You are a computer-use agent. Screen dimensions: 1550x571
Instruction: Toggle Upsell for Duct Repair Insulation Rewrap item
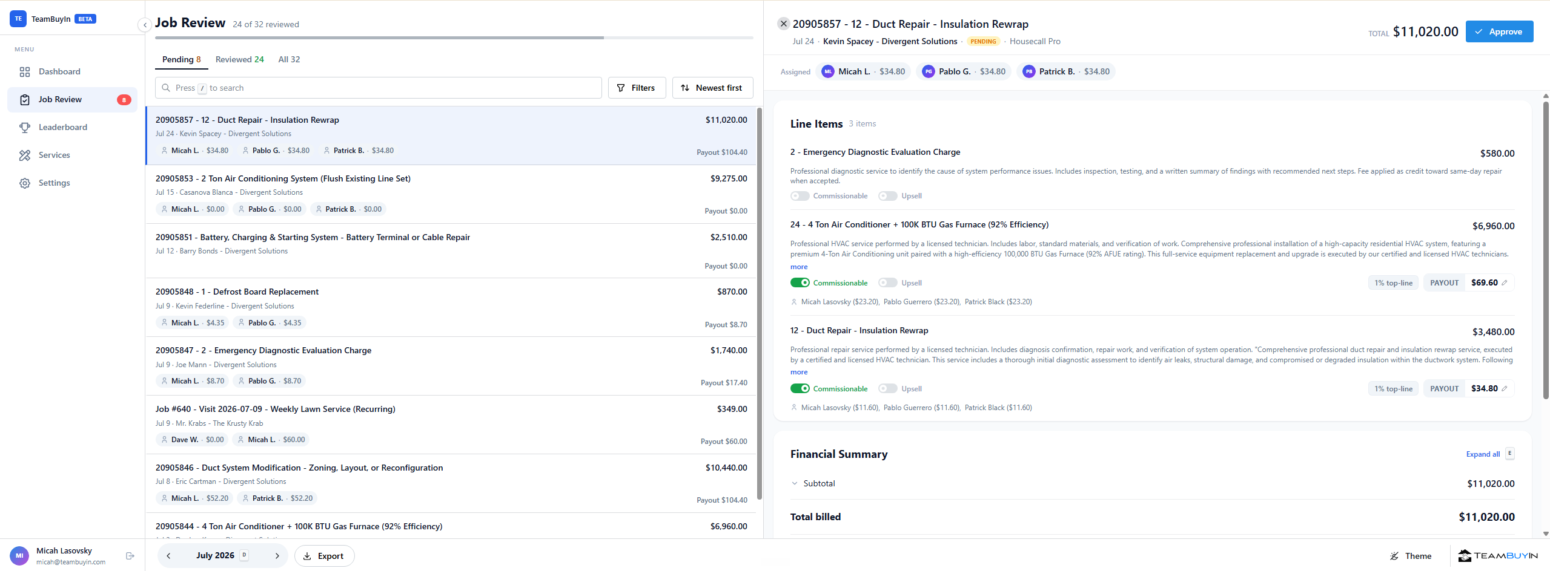tap(888, 388)
